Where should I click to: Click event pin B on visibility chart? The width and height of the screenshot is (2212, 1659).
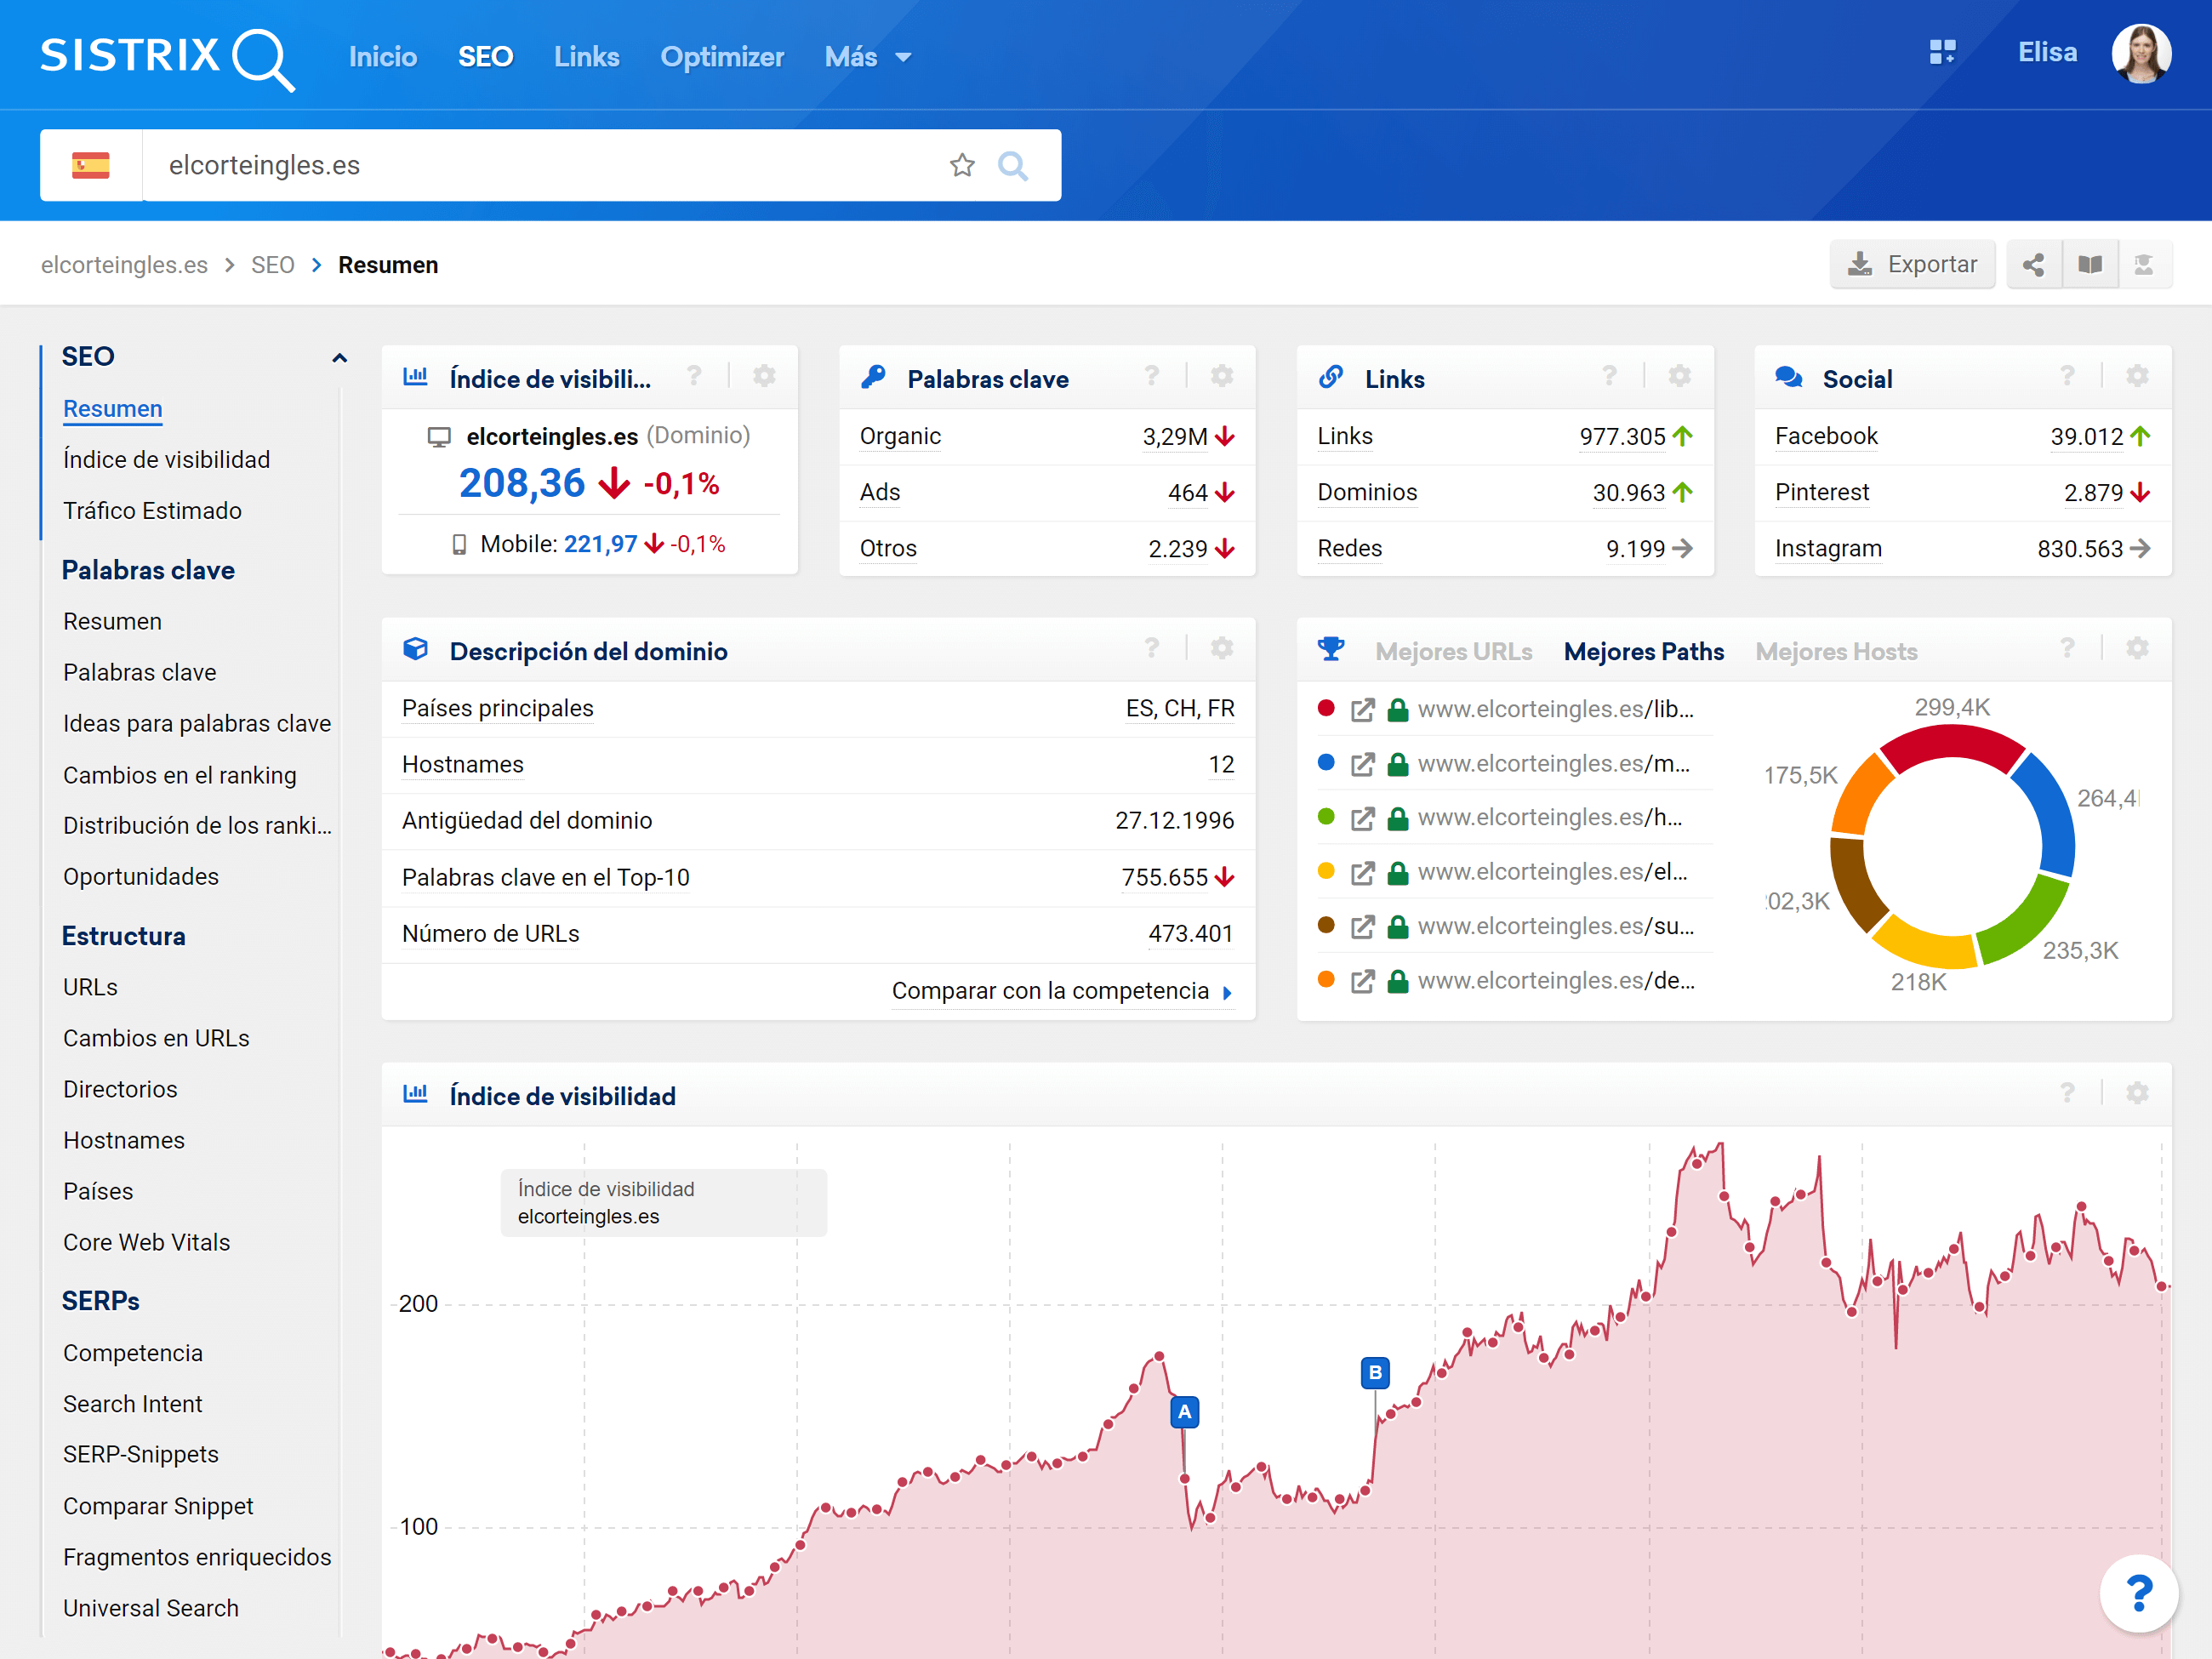pyautogui.click(x=1375, y=1372)
